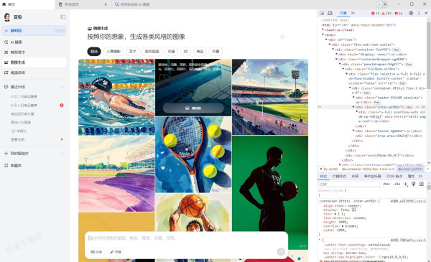Select the 人像摄影 category chip
The width and height of the screenshot is (431, 262).
click(113, 52)
